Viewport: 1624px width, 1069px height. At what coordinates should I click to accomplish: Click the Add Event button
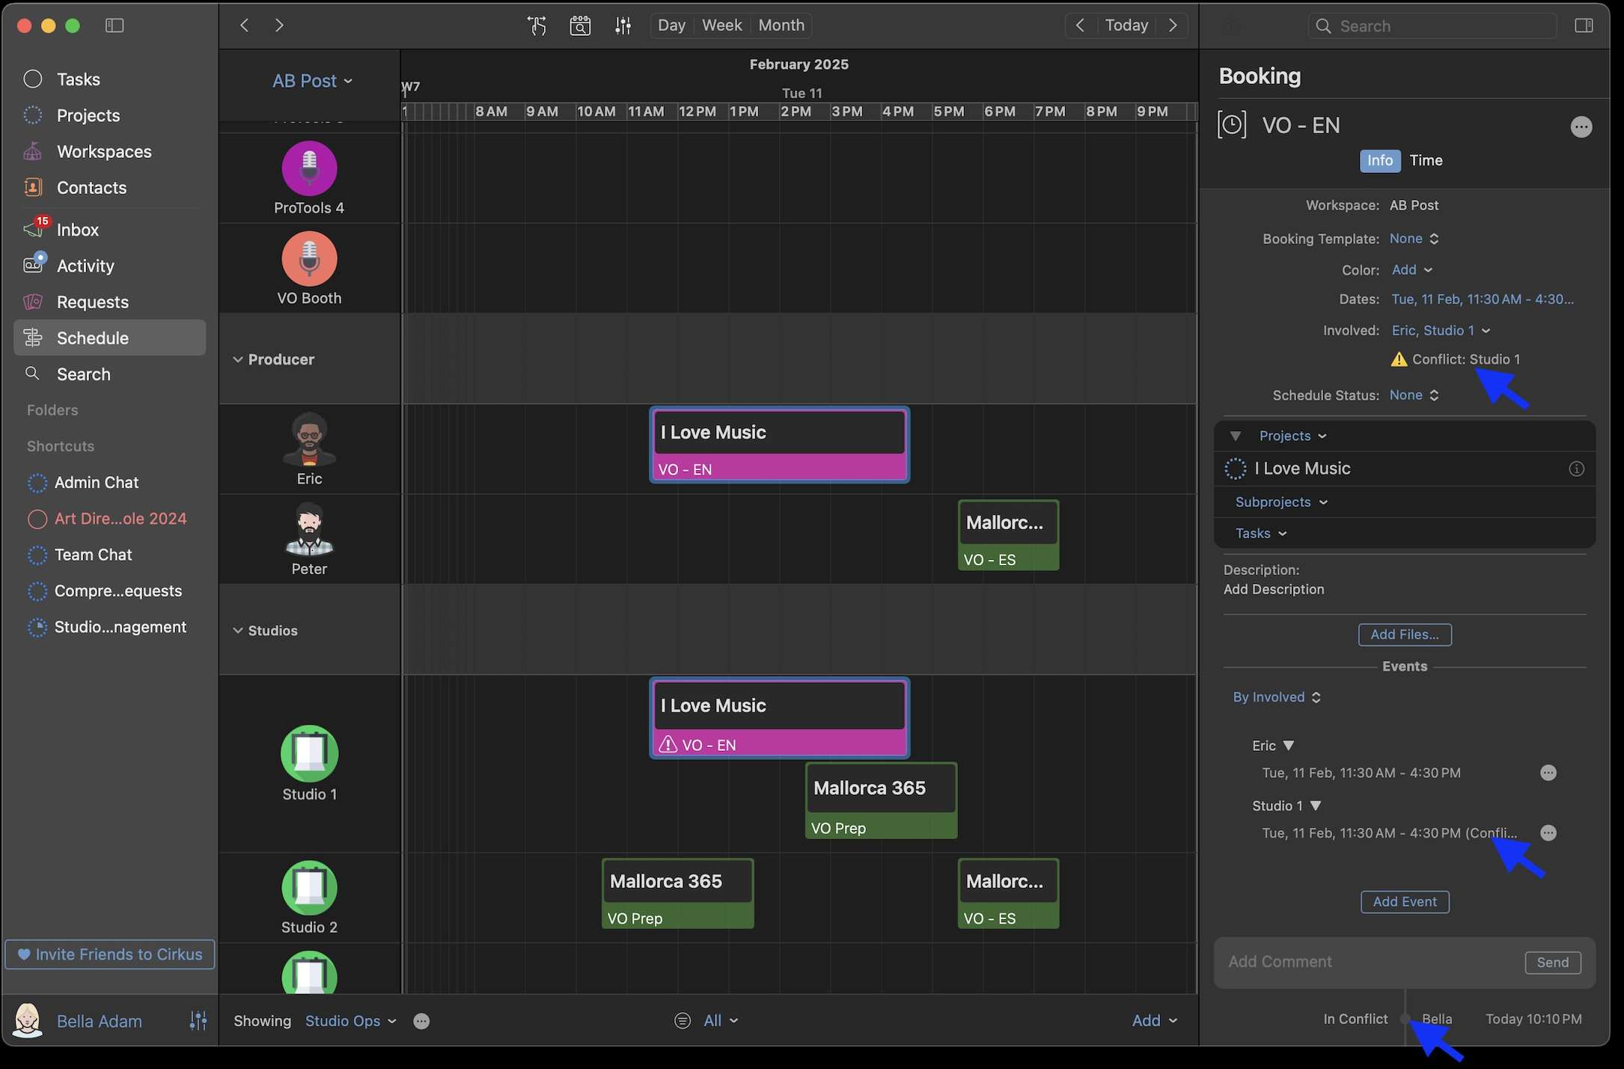point(1404,902)
